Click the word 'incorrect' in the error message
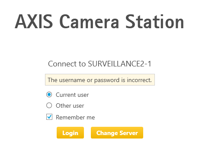 (139, 80)
